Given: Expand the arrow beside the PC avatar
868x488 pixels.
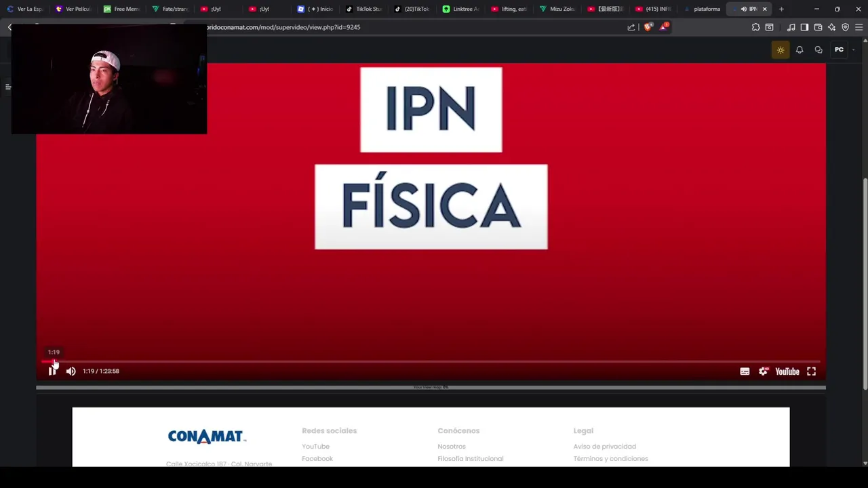Looking at the screenshot, I should click(854, 50).
